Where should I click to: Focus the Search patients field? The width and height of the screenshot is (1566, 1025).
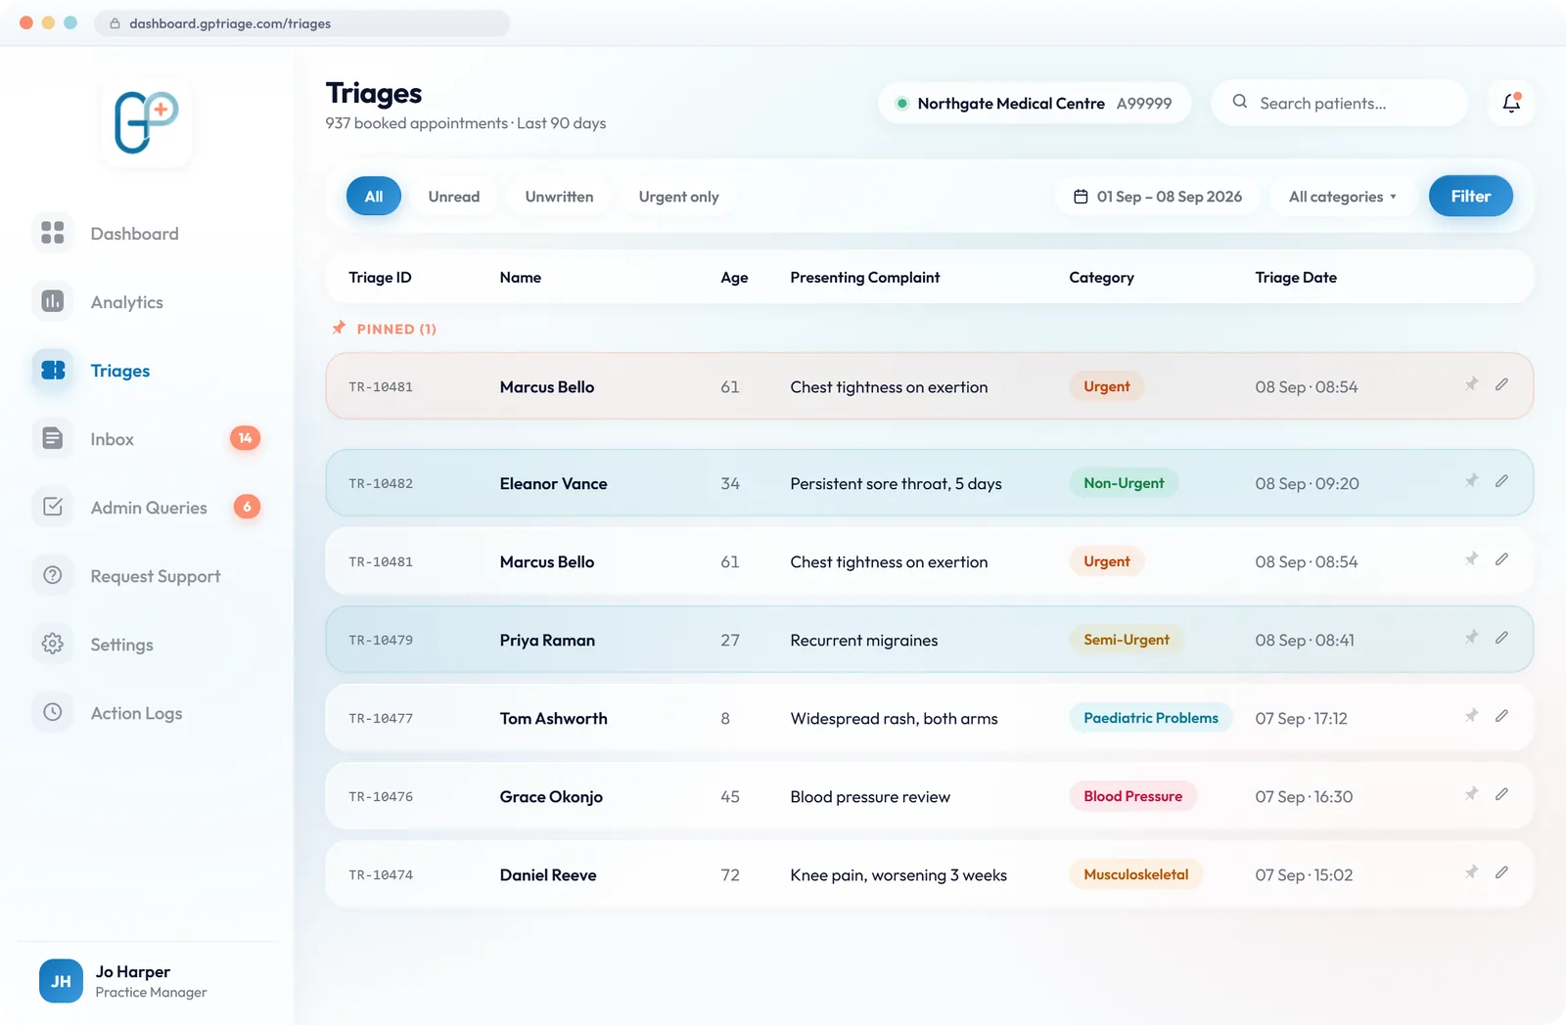[x=1339, y=103]
